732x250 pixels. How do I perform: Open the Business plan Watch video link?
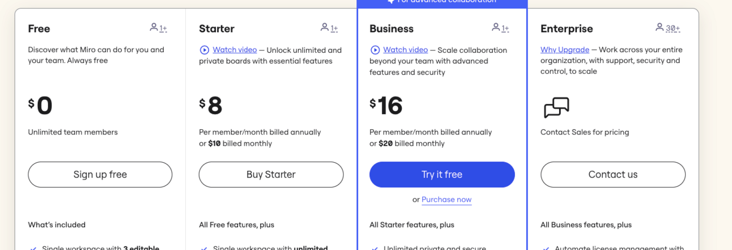coord(405,50)
